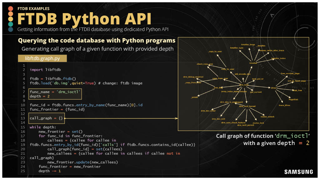320x180 pixels.
Task: Click the 'ftdb = libftdb.ftdb()' code line
Action: click(52, 78)
